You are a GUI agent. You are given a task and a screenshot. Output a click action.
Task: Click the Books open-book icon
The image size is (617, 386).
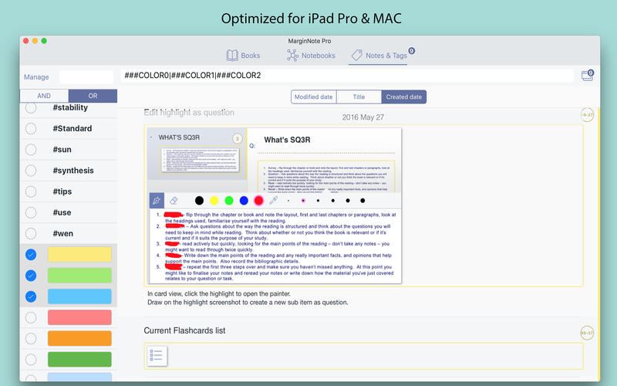pyautogui.click(x=232, y=56)
